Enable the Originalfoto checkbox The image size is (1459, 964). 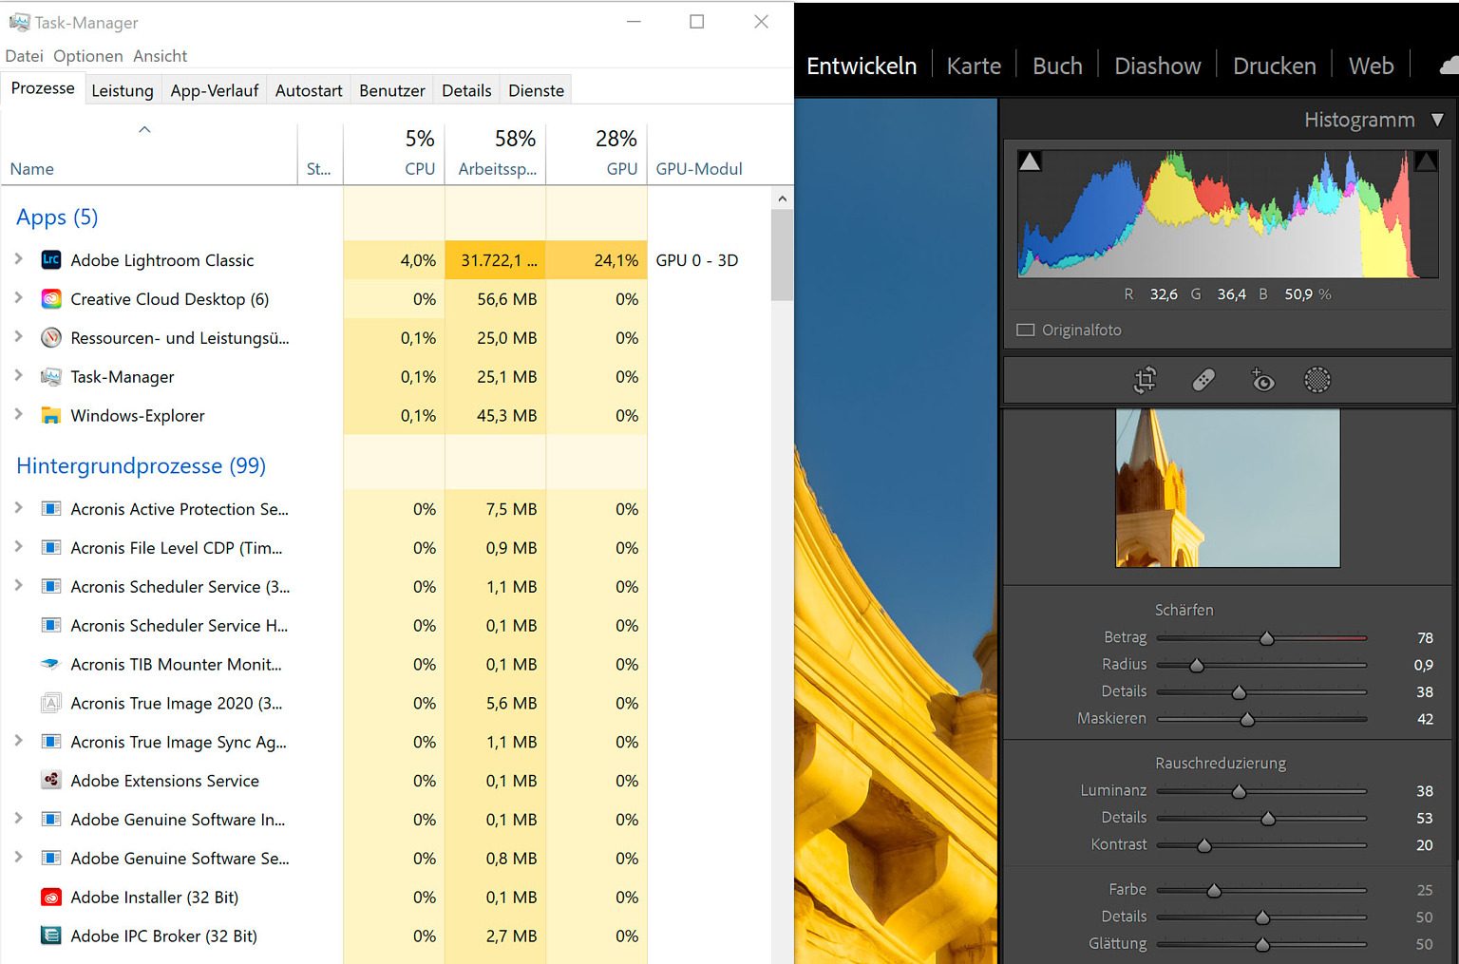pos(1026,331)
